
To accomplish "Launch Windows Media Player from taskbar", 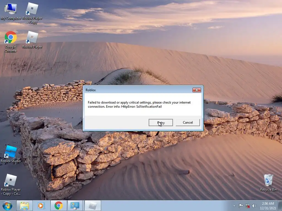I will (x=41, y=206).
